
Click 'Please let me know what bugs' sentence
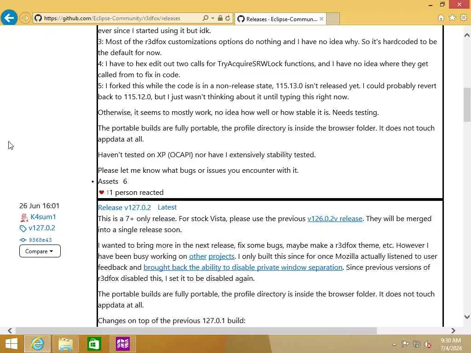point(198,171)
